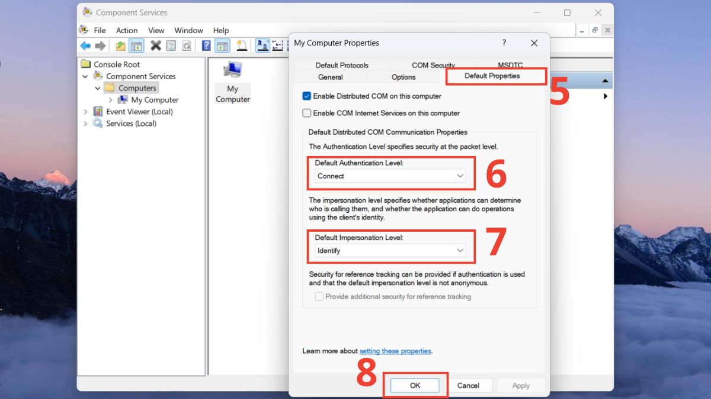This screenshot has height=399, width=711.
Task: Click the My Computer icon in center pane
Action: [x=232, y=83]
